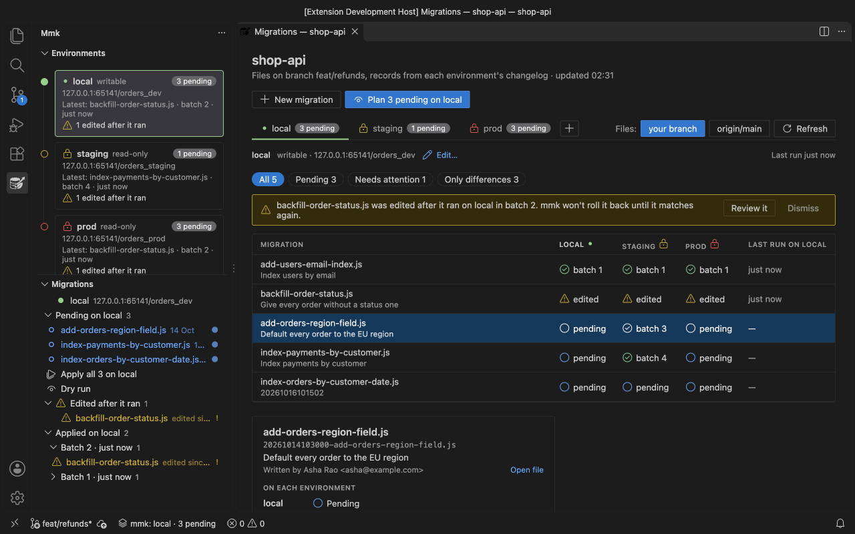The height and width of the screenshot is (534, 855).
Task: Click the New migration button
Action: pos(297,99)
